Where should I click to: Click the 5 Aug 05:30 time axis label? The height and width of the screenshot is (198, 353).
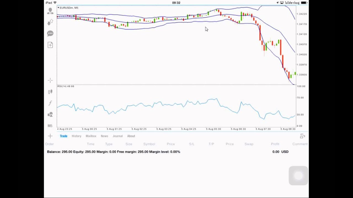tap(213, 129)
